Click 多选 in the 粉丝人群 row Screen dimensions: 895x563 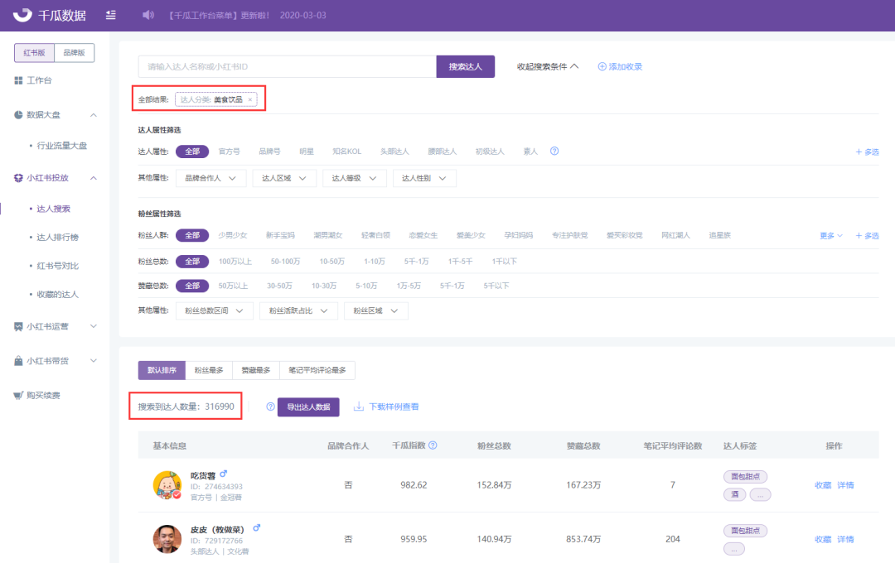pos(867,236)
